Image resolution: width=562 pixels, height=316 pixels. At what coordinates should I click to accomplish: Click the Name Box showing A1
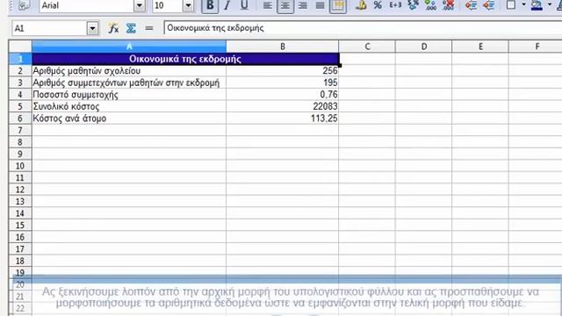point(49,28)
